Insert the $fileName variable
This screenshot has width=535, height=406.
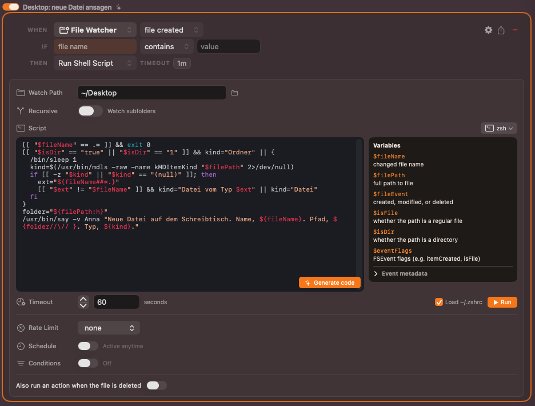389,156
